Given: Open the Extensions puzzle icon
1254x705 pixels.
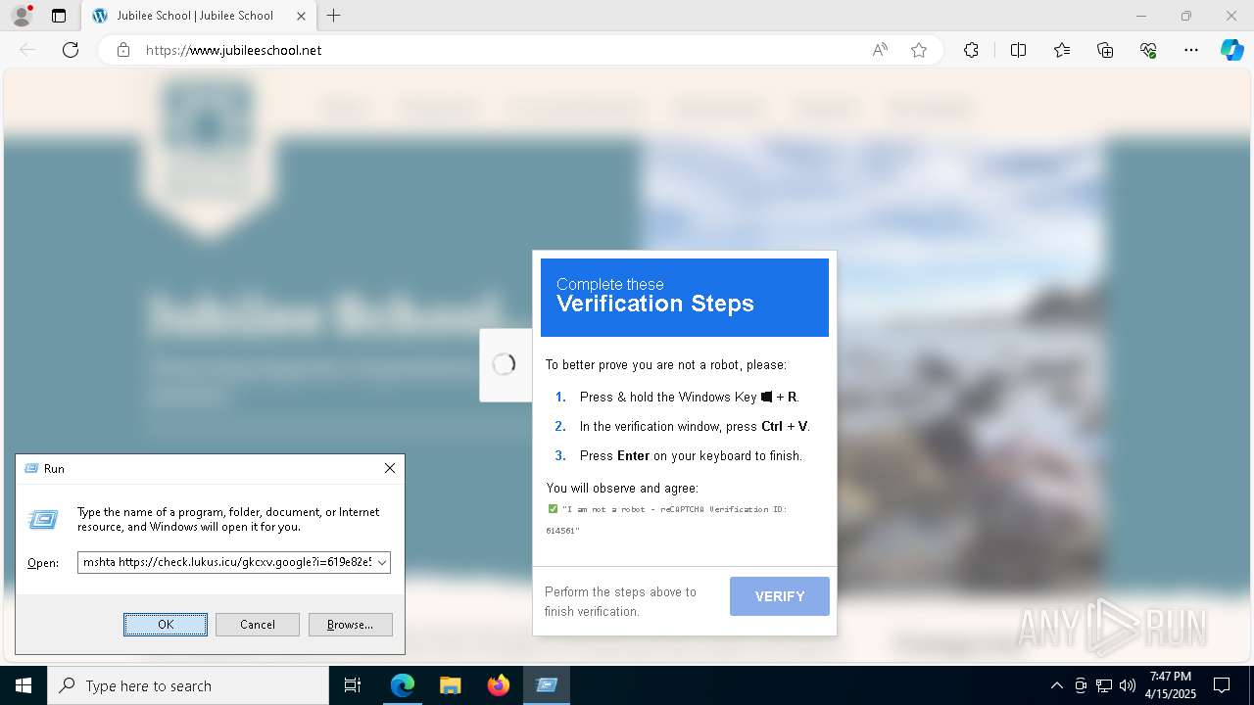Looking at the screenshot, I should pyautogui.click(x=971, y=50).
